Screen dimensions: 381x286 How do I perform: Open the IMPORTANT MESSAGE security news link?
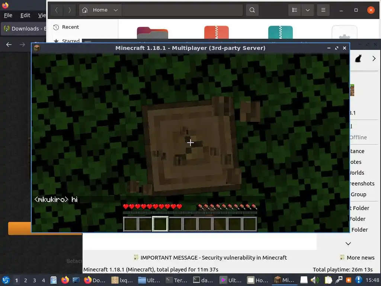[x=211, y=258]
